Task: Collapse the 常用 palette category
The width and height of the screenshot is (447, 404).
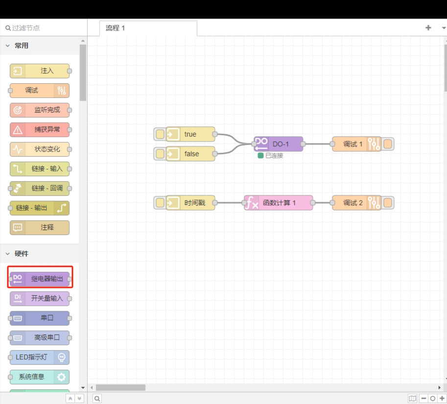Action: click(x=8, y=46)
